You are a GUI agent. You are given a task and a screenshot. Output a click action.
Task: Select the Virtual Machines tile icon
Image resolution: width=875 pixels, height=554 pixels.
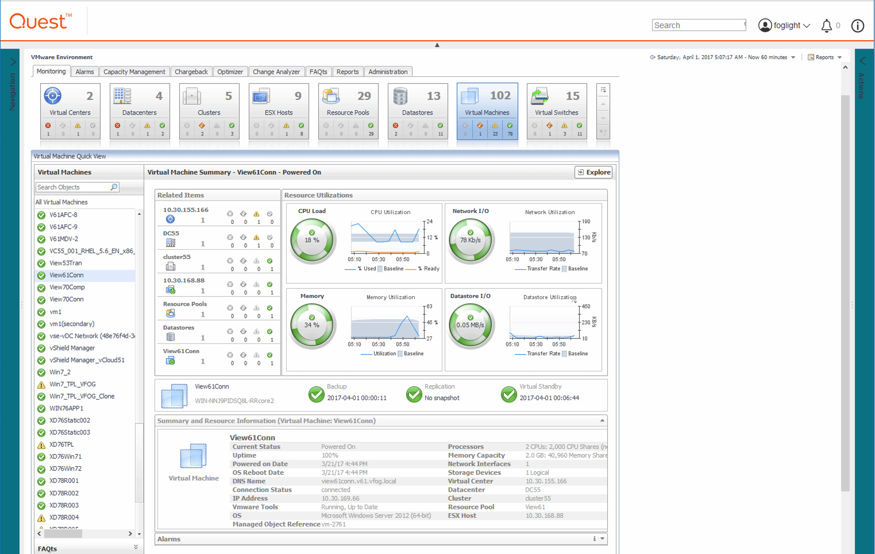tap(470, 95)
